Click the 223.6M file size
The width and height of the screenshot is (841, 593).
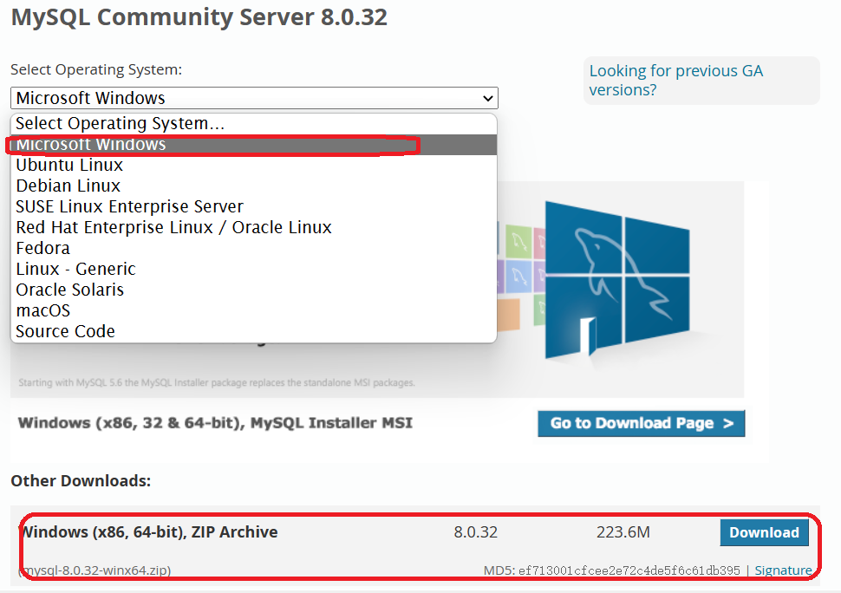pyautogui.click(x=623, y=532)
